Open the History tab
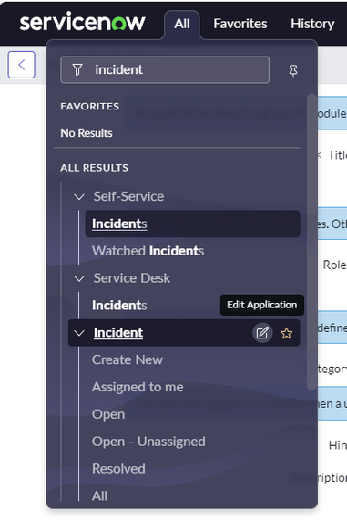 point(312,24)
